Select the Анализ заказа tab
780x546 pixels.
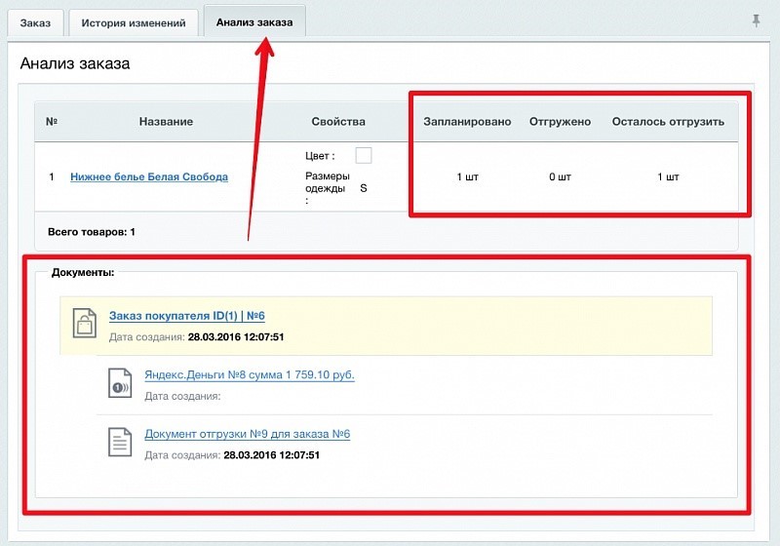click(254, 21)
